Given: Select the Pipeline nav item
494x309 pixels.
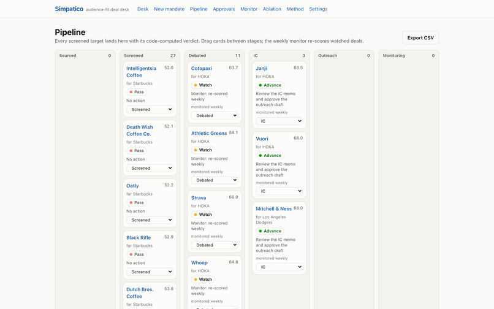Looking at the screenshot, I should point(199,9).
